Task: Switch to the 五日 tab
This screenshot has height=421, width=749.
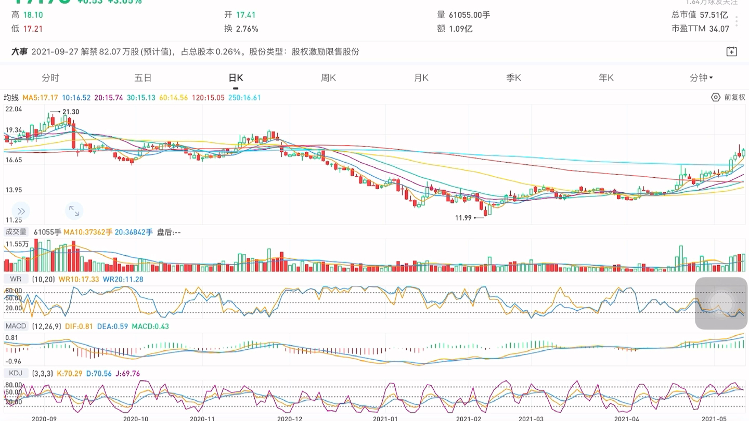Action: click(143, 78)
